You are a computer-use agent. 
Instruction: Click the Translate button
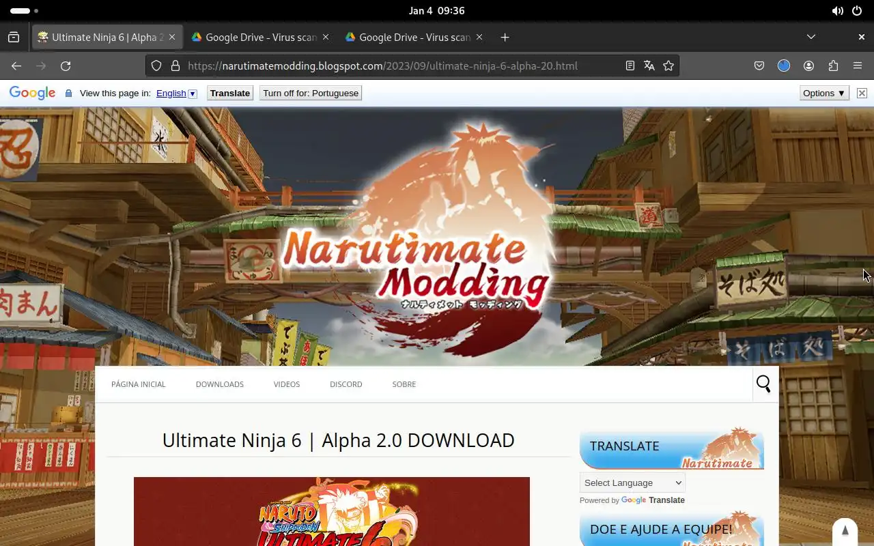[230, 94]
